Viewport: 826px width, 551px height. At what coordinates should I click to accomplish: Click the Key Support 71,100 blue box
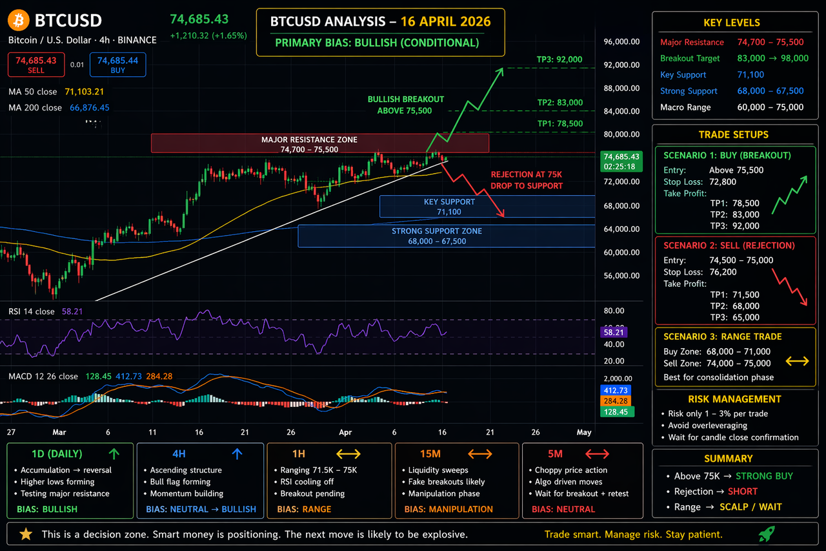pyautogui.click(x=487, y=207)
